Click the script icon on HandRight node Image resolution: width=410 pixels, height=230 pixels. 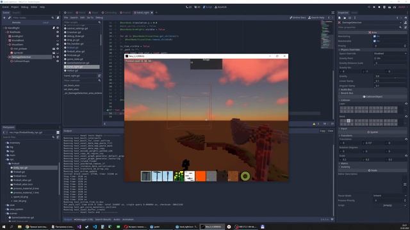(x=54, y=28)
